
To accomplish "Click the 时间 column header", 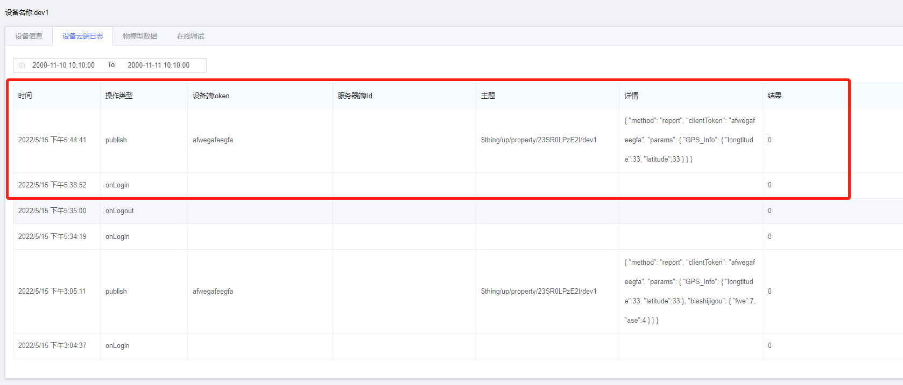I will coord(25,96).
